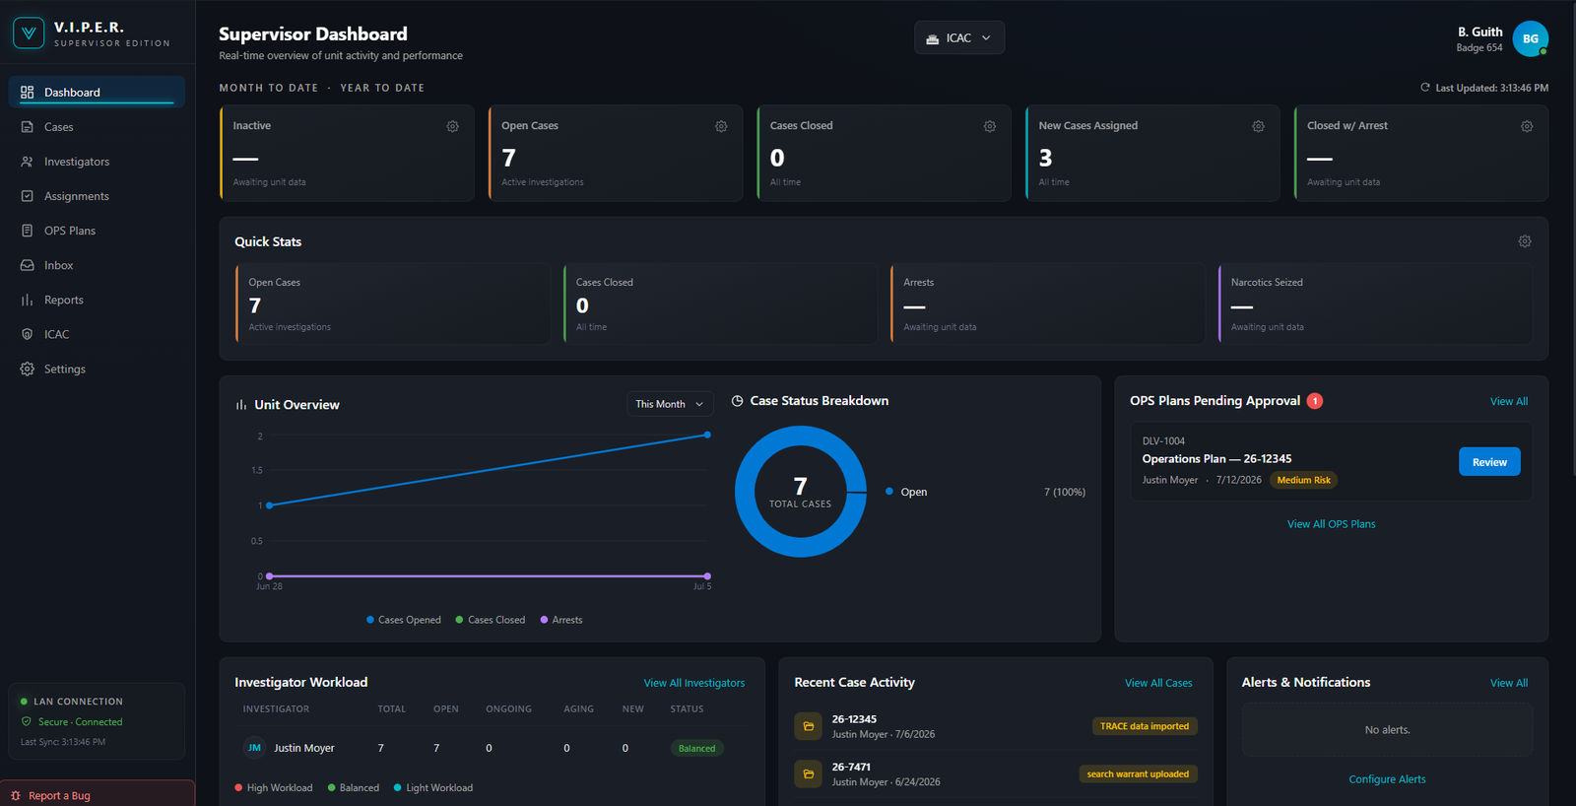Click the folder icon for case 26-7471
Screen dimensions: 1576x806
point(808,773)
